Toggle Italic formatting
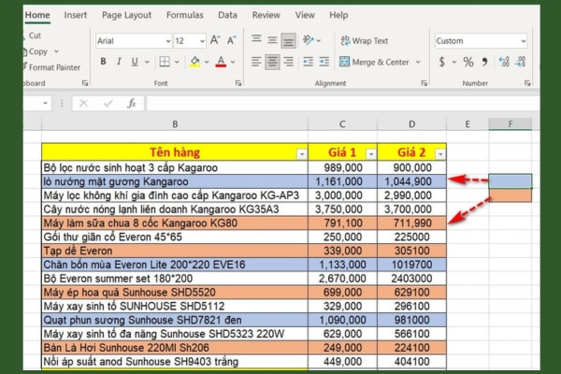The image size is (561, 374). pos(119,62)
